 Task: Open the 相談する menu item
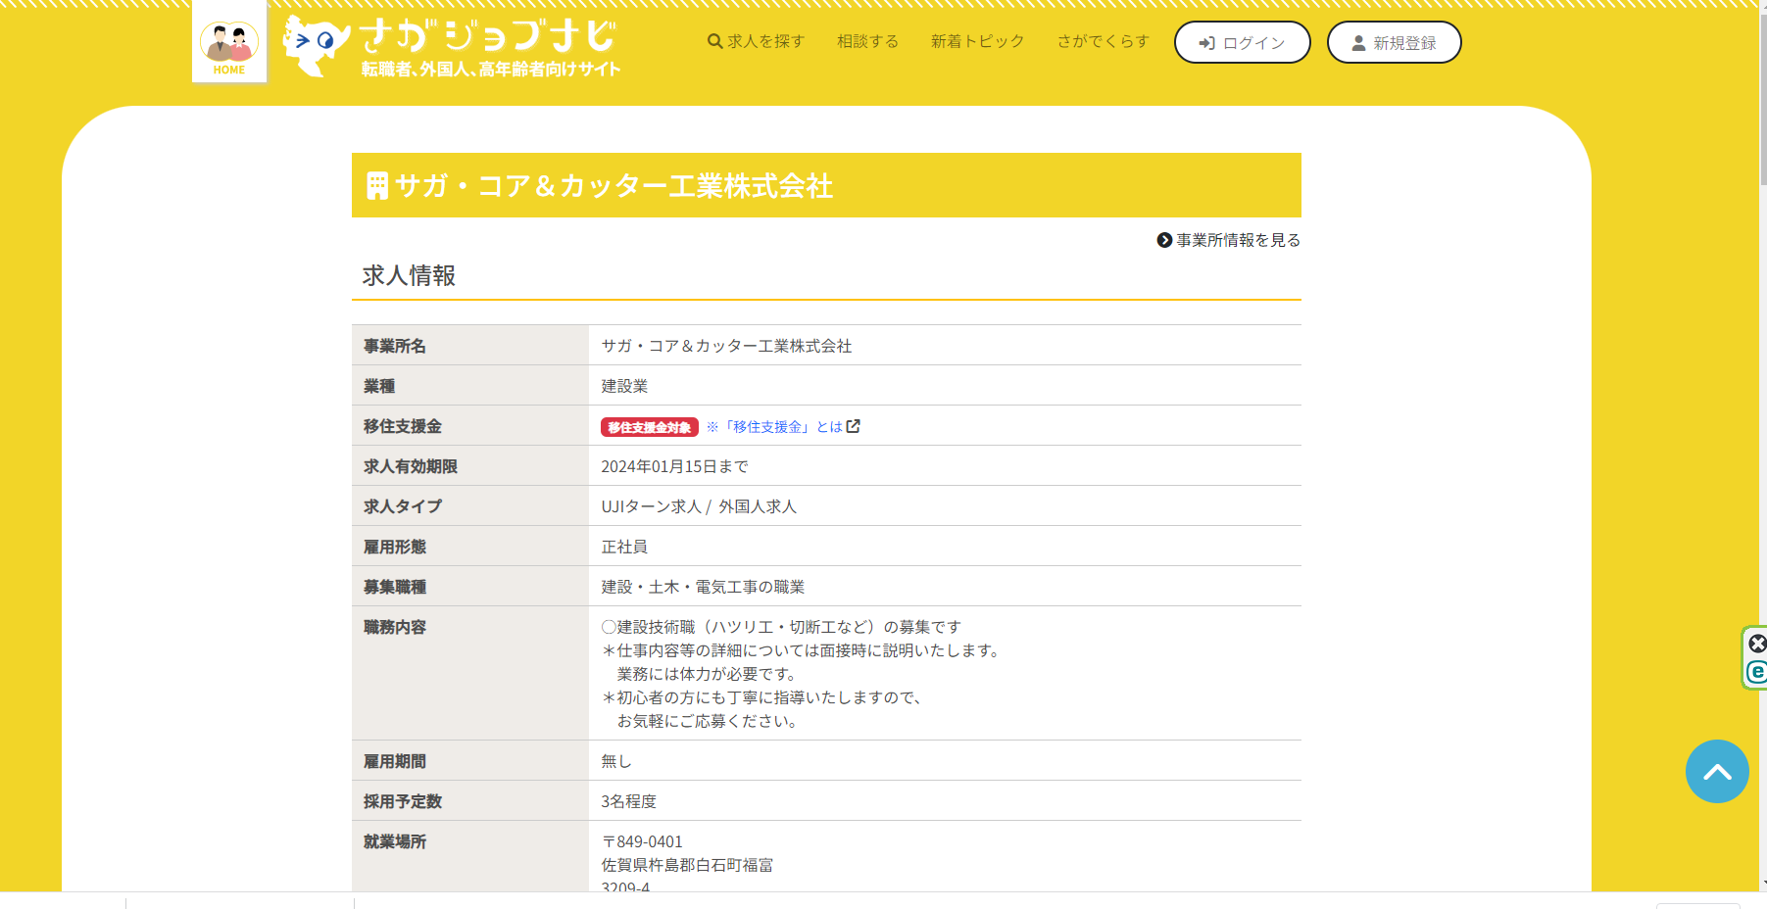(x=867, y=41)
